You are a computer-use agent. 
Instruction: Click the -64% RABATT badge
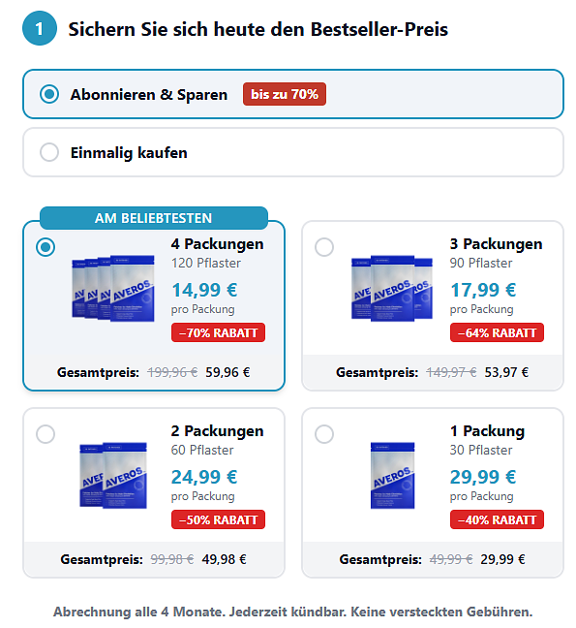[497, 332]
